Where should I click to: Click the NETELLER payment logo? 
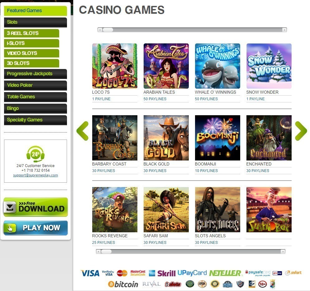pos(225,273)
